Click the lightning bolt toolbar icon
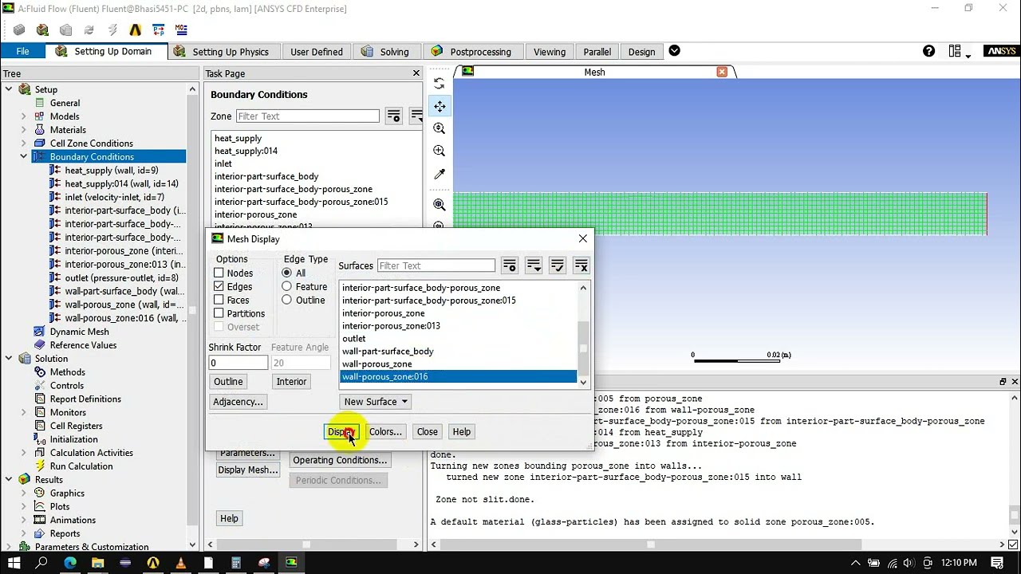The height and width of the screenshot is (574, 1021). 112,30
